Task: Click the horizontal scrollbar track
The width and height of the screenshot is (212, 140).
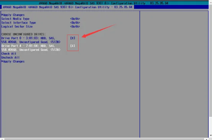Action: click(104, 139)
